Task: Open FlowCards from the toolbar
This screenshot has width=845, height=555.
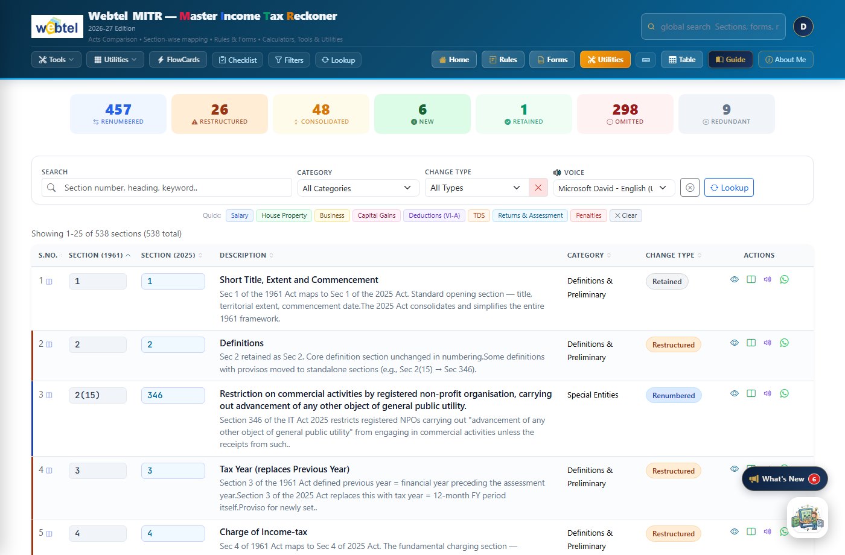Action: [x=178, y=60]
